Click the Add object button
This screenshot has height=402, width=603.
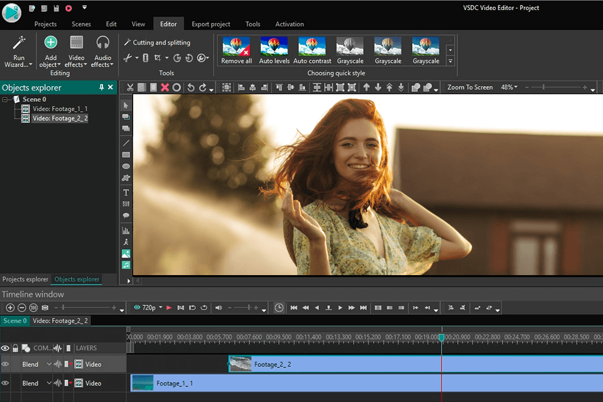(50, 52)
